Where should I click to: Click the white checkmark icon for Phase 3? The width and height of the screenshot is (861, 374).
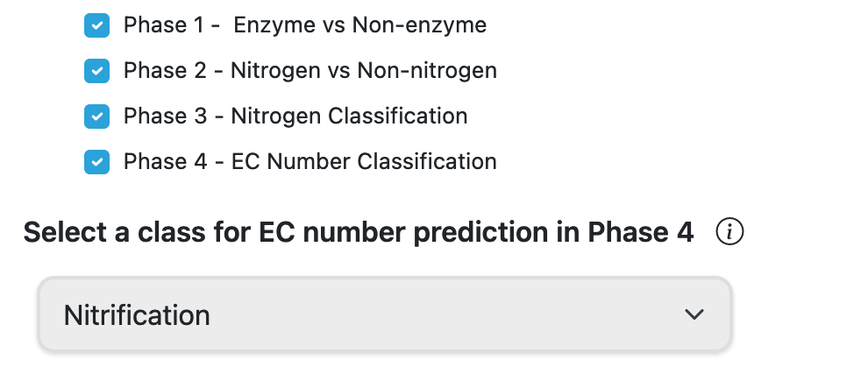[96, 116]
